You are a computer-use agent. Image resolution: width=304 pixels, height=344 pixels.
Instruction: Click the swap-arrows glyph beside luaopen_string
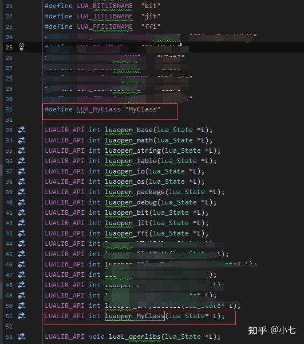click(21, 150)
